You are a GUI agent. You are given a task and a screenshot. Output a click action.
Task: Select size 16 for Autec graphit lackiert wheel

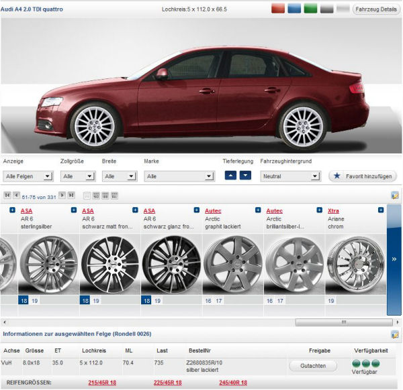(x=208, y=300)
